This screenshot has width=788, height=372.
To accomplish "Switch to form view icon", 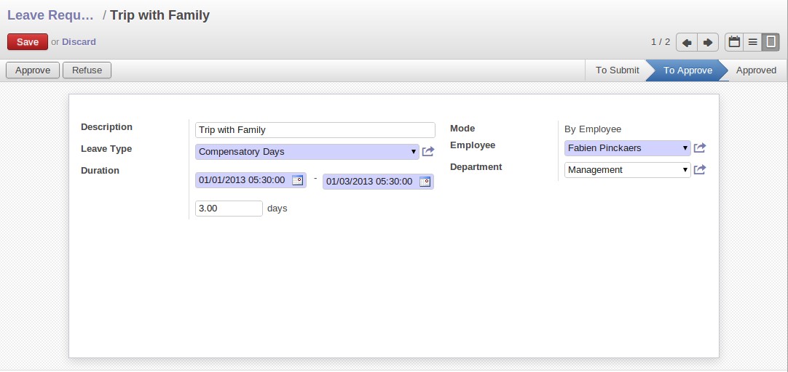I will (x=771, y=42).
